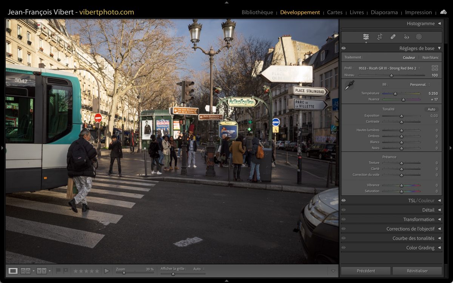Open the BB Personnal. white balance dropdown

(420, 85)
